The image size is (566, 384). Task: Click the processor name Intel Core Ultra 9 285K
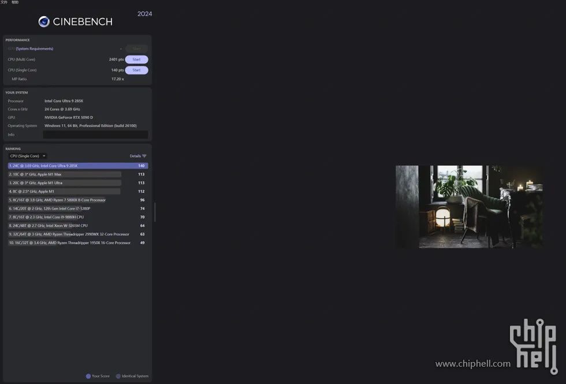tap(64, 101)
